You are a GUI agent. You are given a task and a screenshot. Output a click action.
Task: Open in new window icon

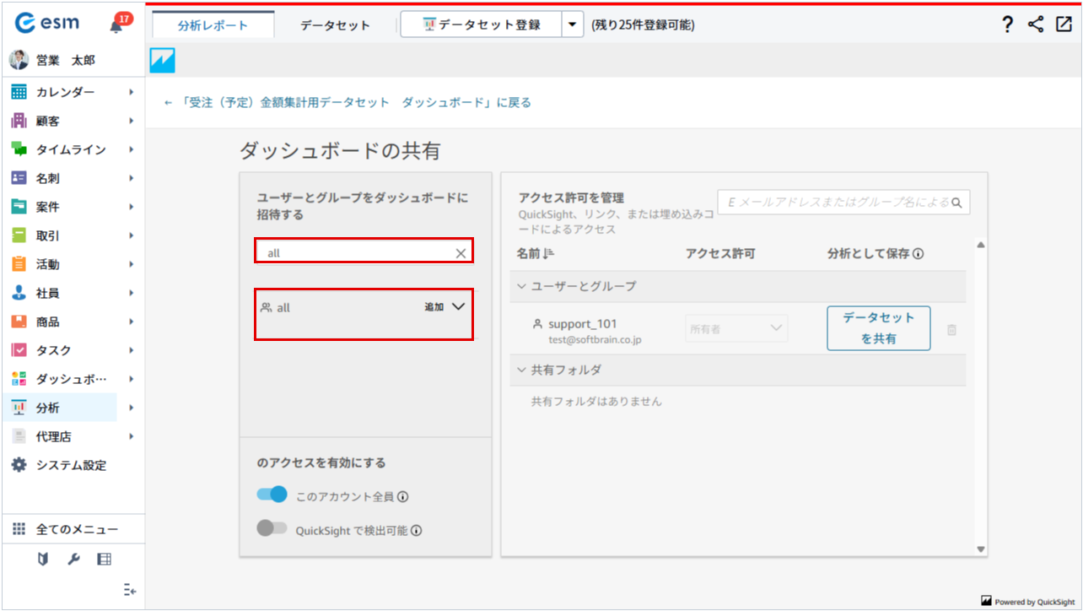click(1064, 24)
